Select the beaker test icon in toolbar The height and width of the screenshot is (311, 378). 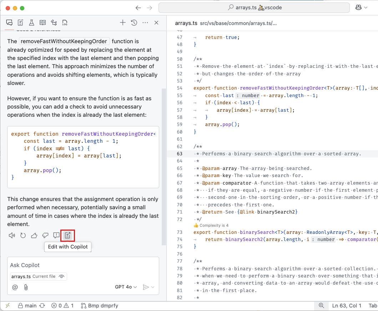[31, 22]
